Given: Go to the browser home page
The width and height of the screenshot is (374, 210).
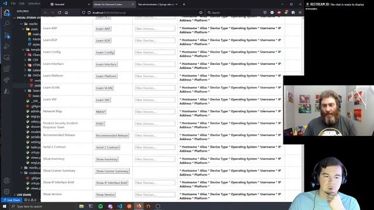Looking at the screenshot, I should [x=66, y=13].
